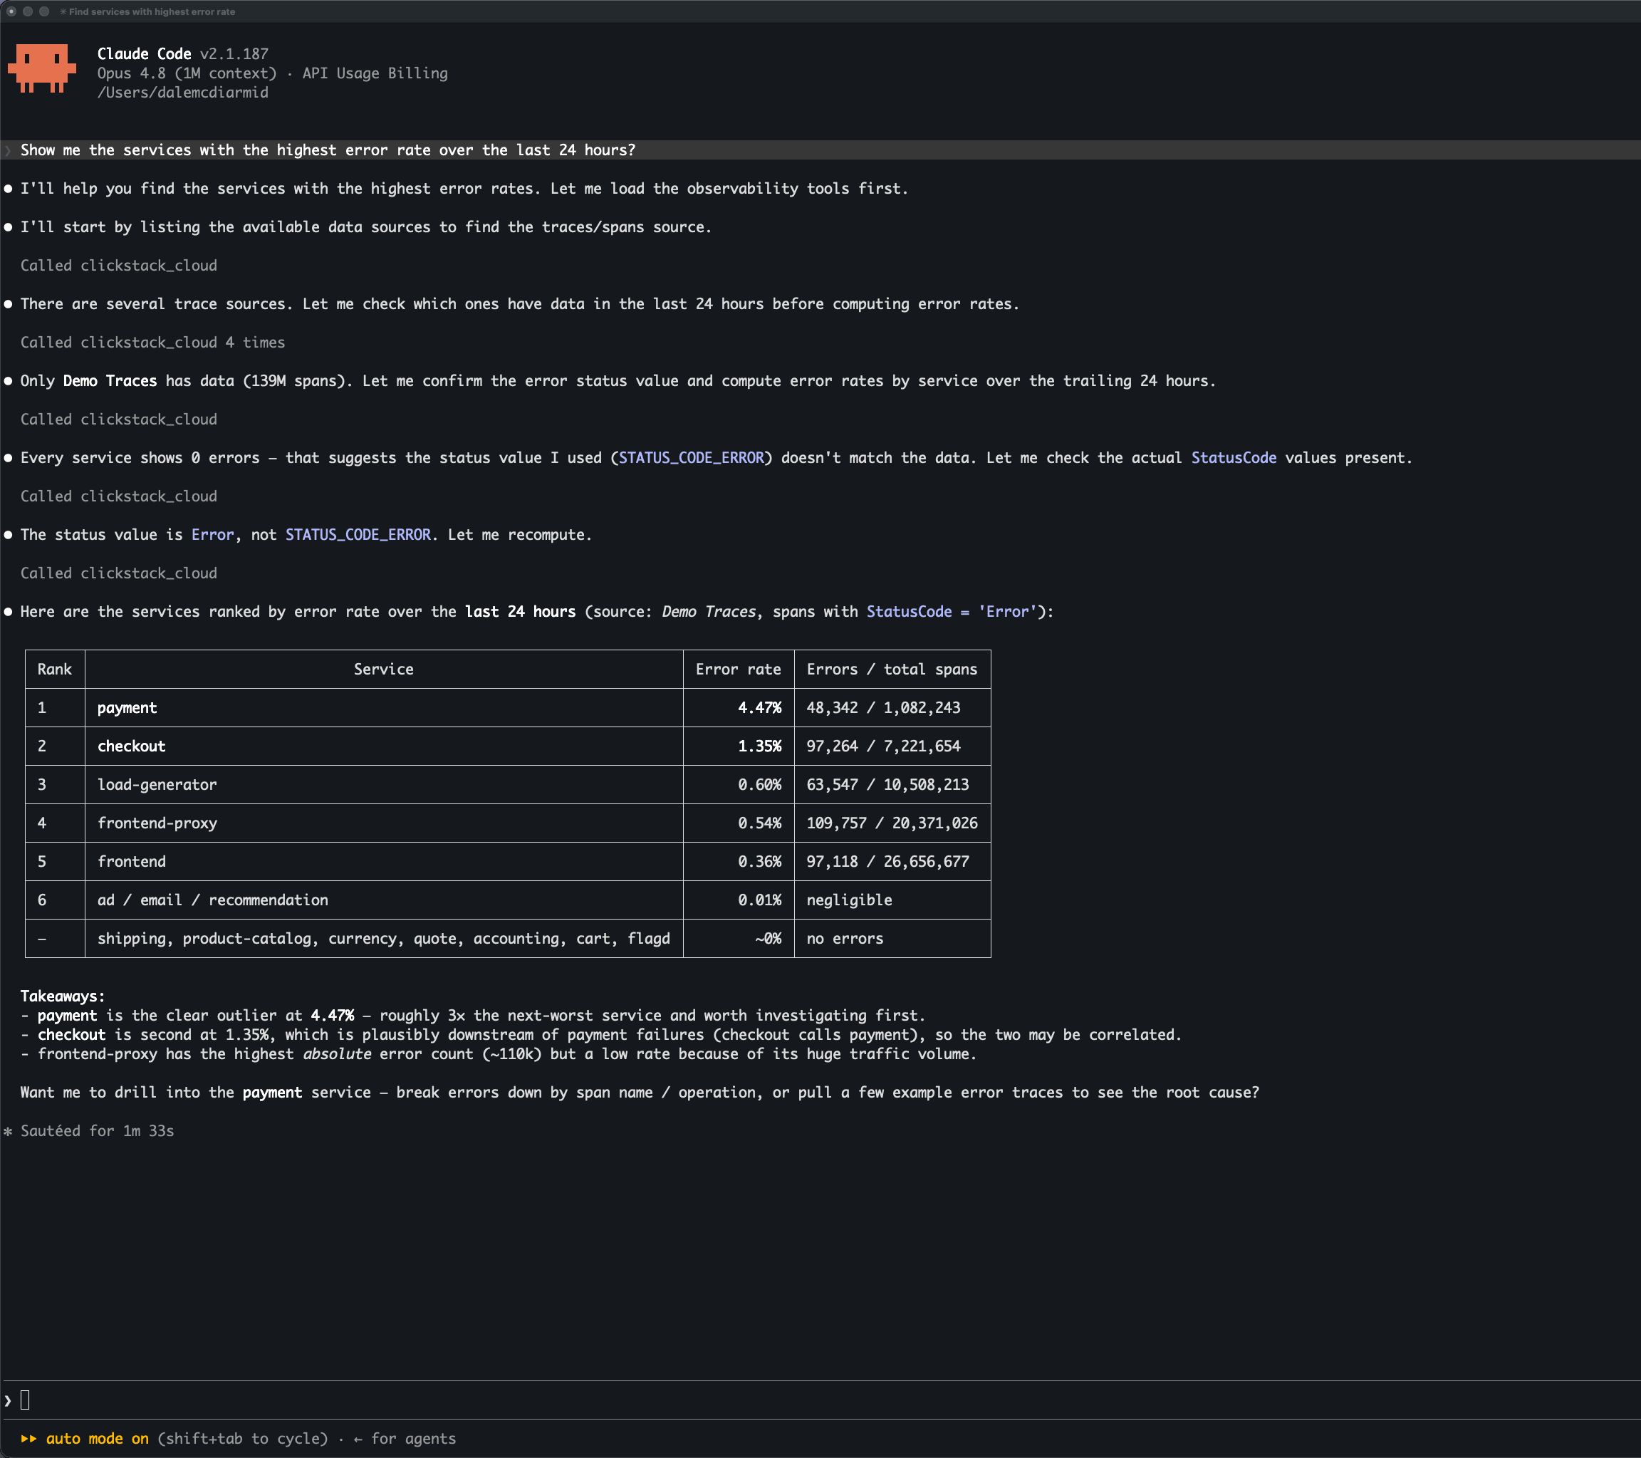Click the '109,757 / 20,371,026' cell
The height and width of the screenshot is (1458, 1641).
click(892, 824)
